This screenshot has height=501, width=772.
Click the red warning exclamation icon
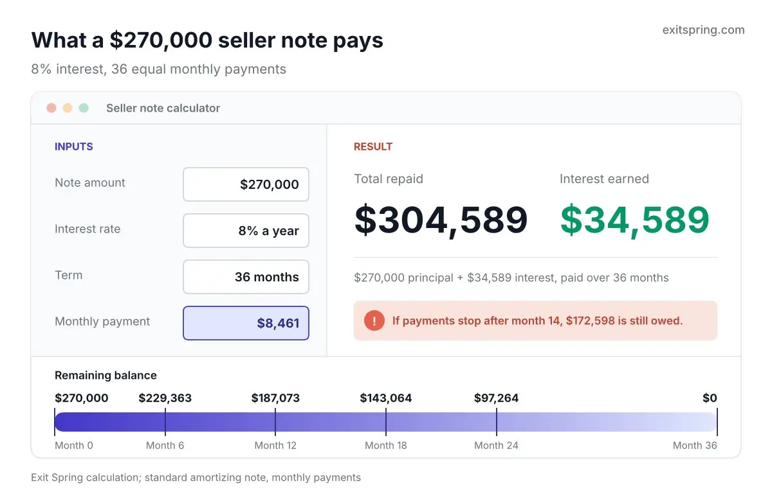(374, 321)
